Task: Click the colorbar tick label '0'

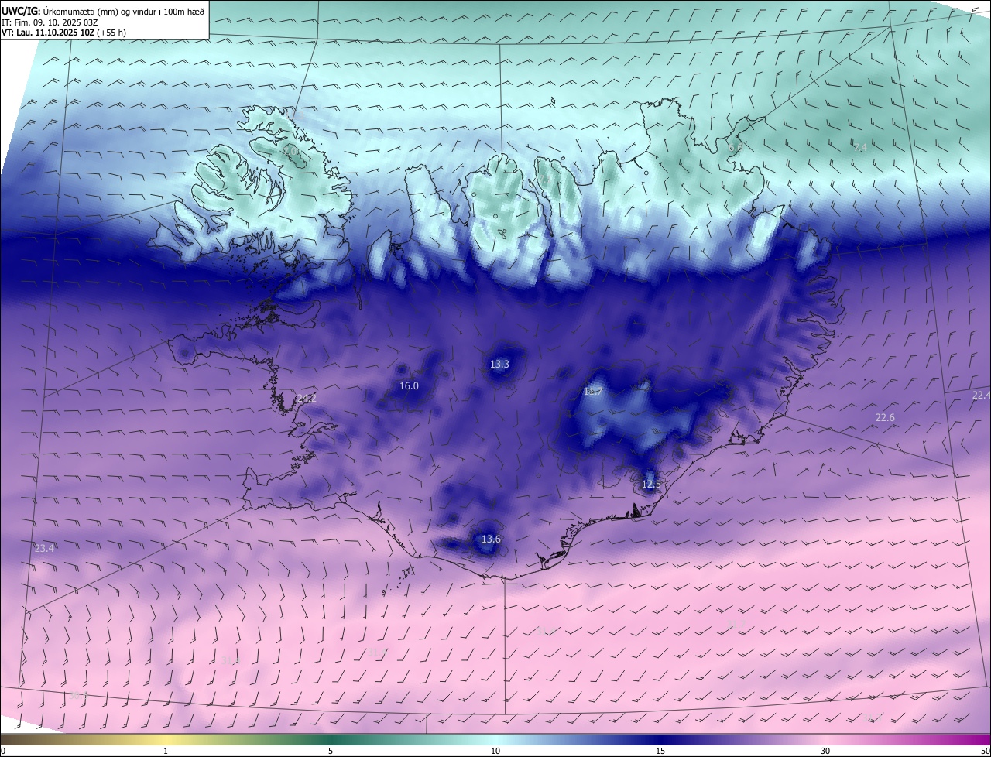Action: coord(3,751)
